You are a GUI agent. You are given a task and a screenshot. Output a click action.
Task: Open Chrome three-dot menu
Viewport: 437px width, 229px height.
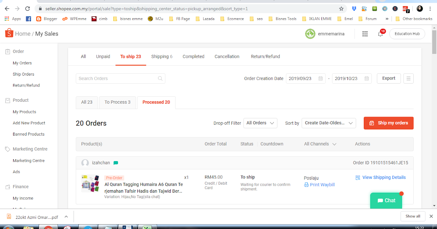point(431,8)
